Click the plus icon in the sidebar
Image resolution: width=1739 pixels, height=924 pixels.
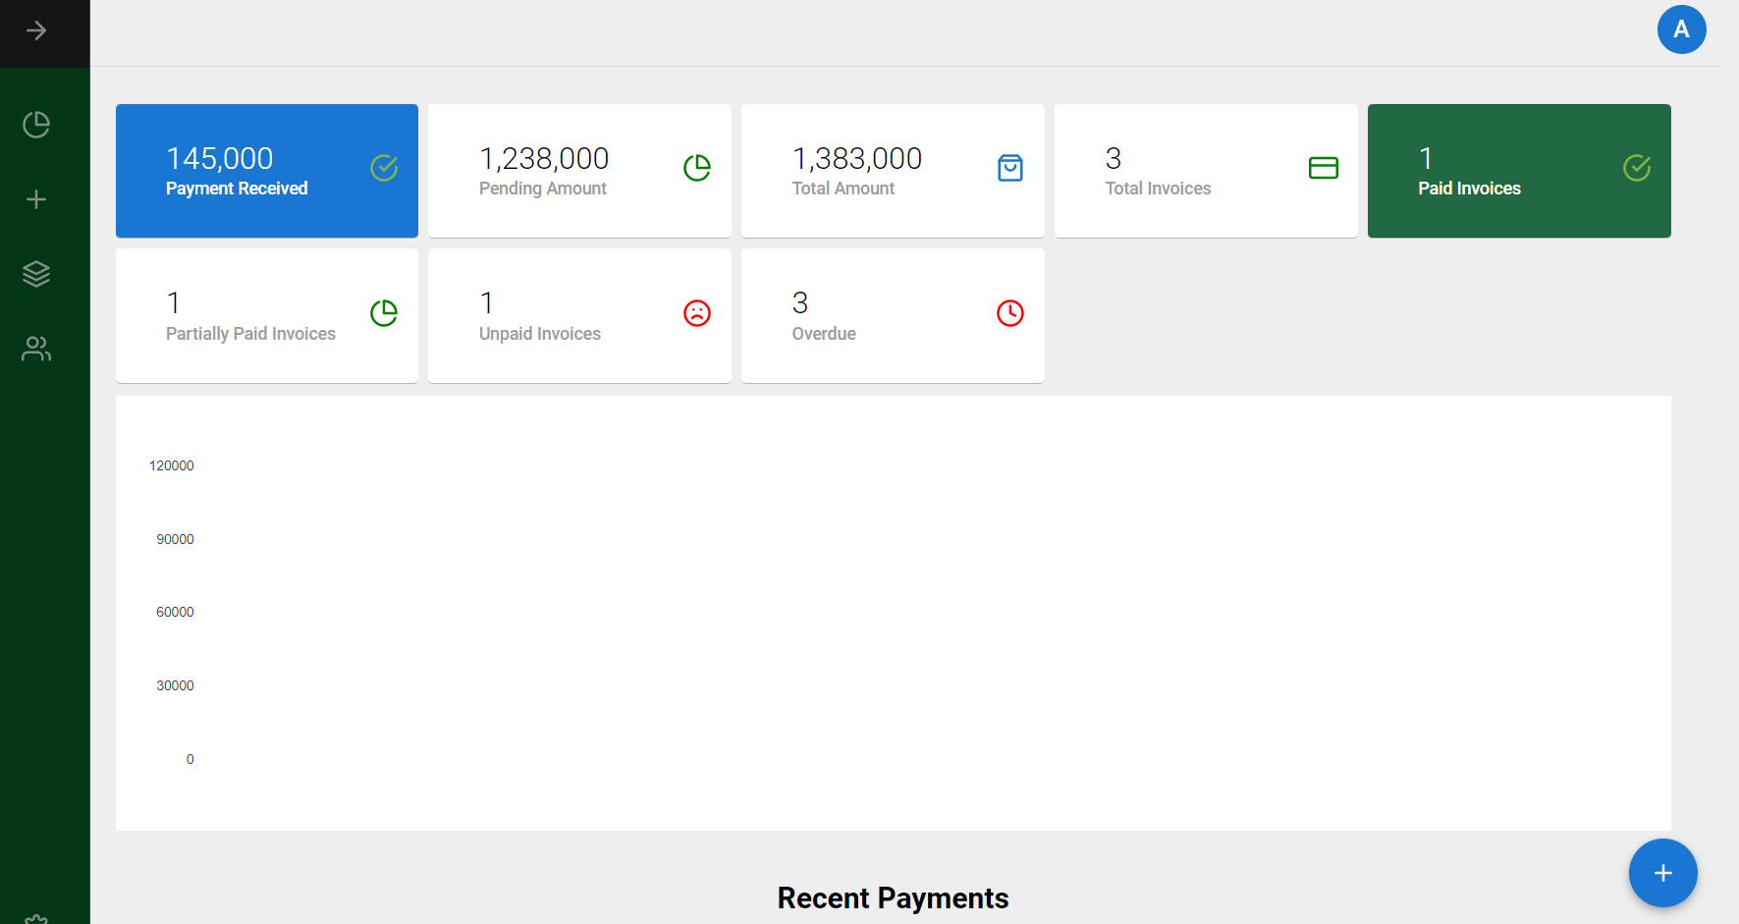pyautogui.click(x=36, y=199)
